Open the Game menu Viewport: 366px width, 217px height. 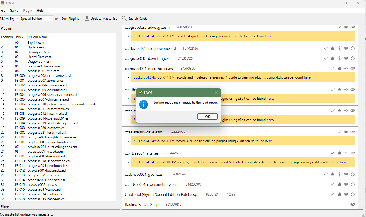pyautogui.click(x=14, y=11)
